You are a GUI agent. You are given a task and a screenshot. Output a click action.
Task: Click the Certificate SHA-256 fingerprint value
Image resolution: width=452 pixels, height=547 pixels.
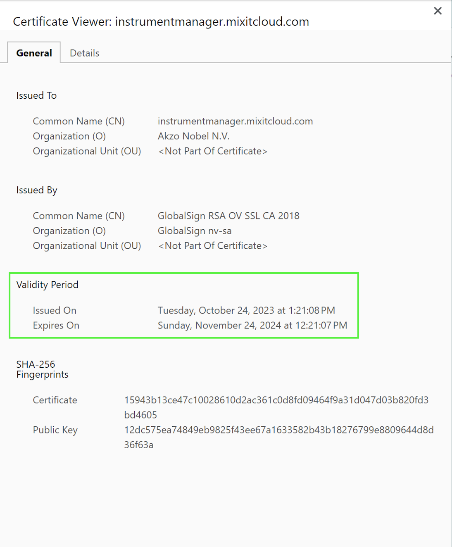276,407
